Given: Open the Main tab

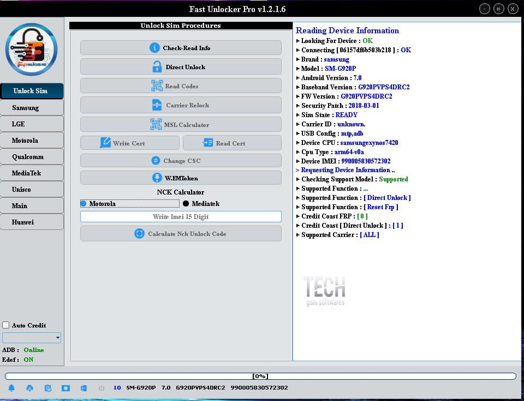Looking at the screenshot, I should click(32, 205).
